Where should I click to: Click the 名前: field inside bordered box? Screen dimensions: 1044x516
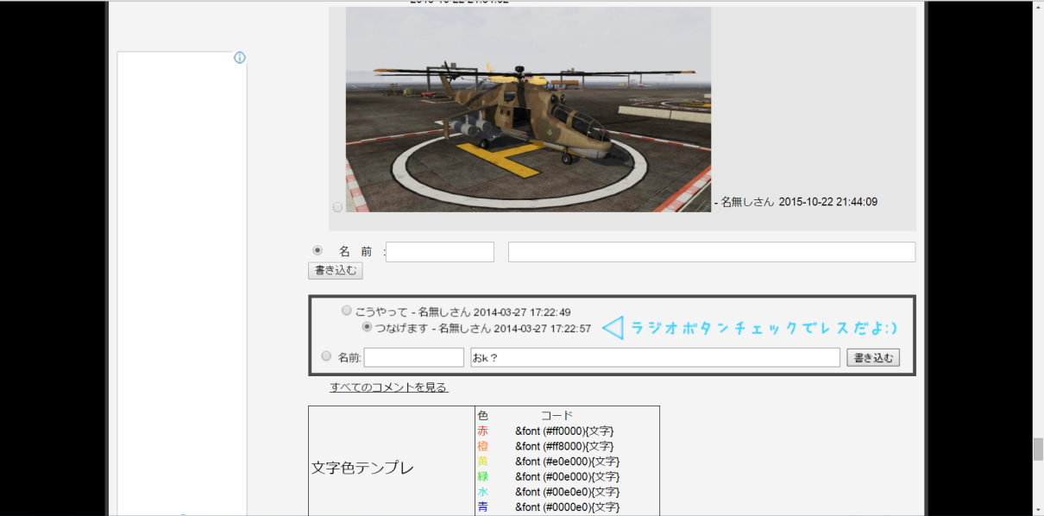click(414, 357)
